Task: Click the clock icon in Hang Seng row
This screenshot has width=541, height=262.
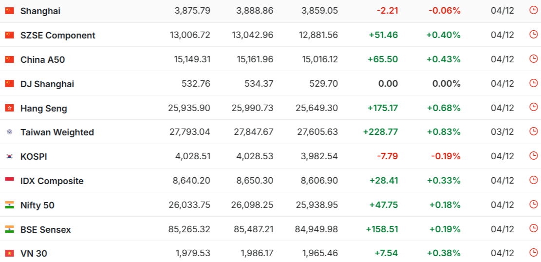Action: [534, 107]
